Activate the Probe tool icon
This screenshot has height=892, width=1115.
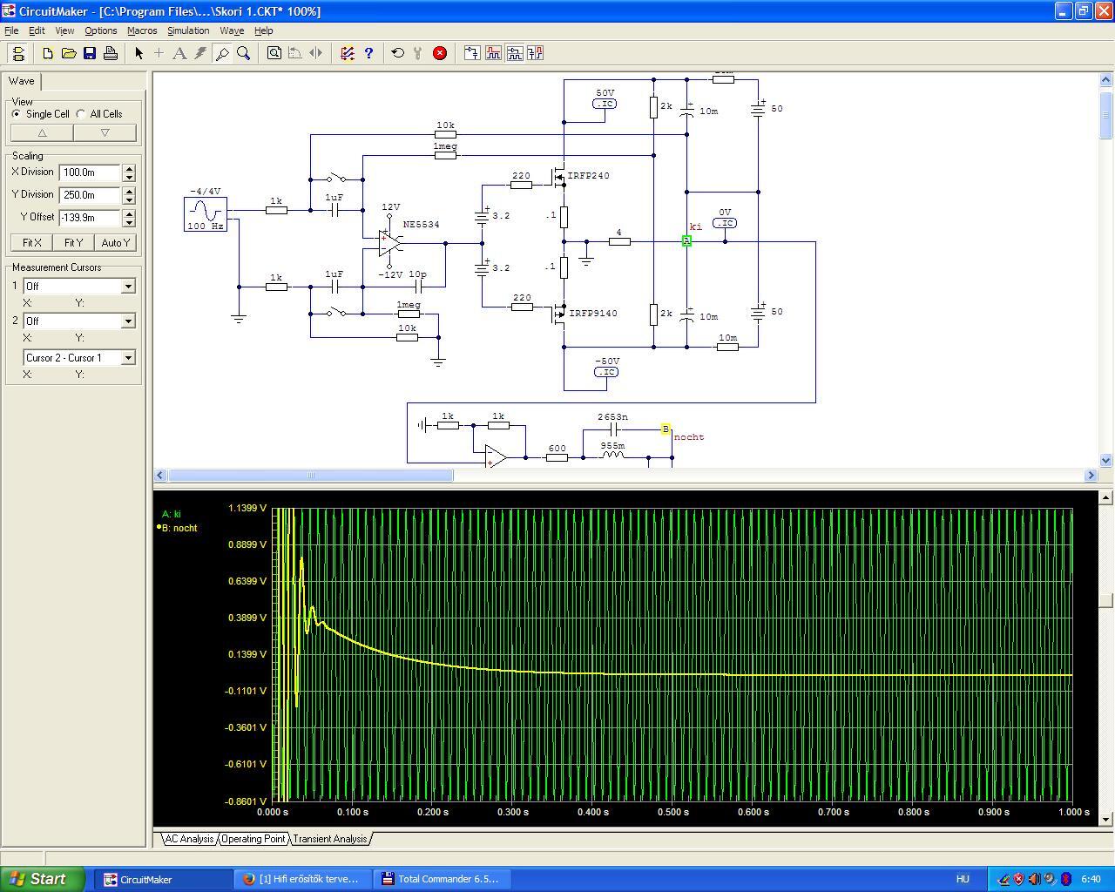tap(222, 53)
